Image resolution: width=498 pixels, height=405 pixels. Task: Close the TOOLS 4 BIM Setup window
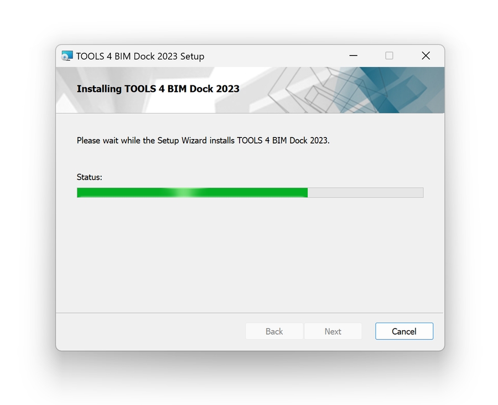coord(426,55)
